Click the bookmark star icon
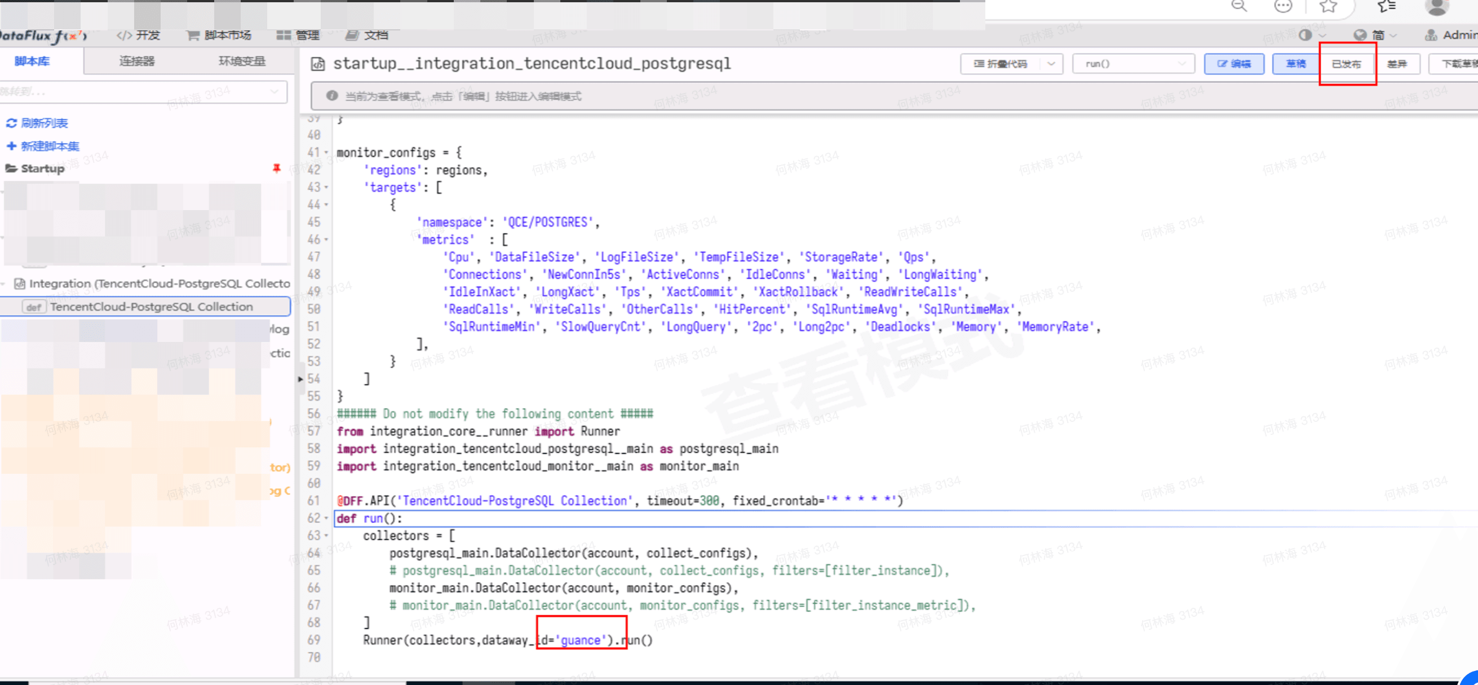Viewport: 1478px width, 685px height. pyautogui.click(x=1327, y=6)
